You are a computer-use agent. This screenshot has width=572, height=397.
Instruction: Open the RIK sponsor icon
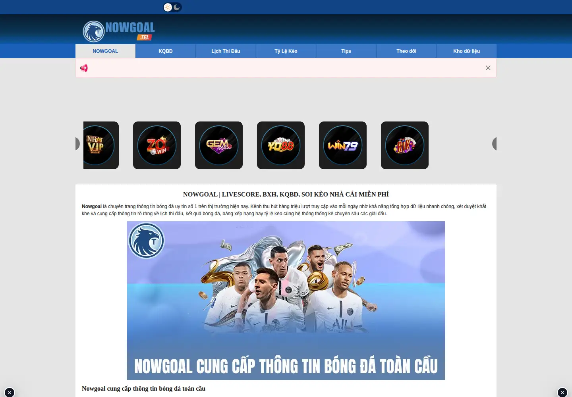point(405,145)
